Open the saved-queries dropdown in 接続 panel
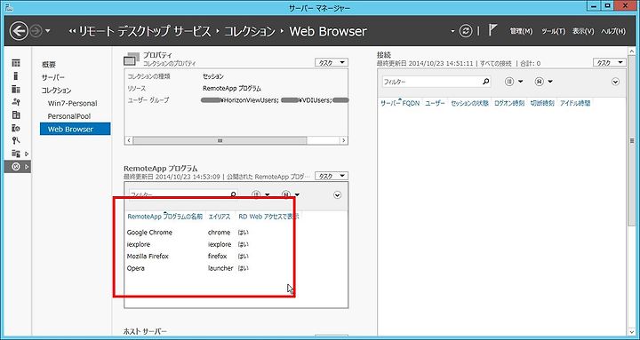This screenshot has width=640, height=340. [x=544, y=82]
